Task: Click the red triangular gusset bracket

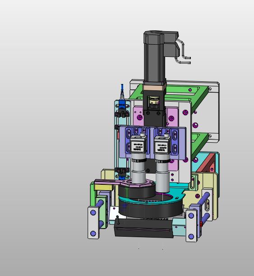Action: click(x=207, y=163)
